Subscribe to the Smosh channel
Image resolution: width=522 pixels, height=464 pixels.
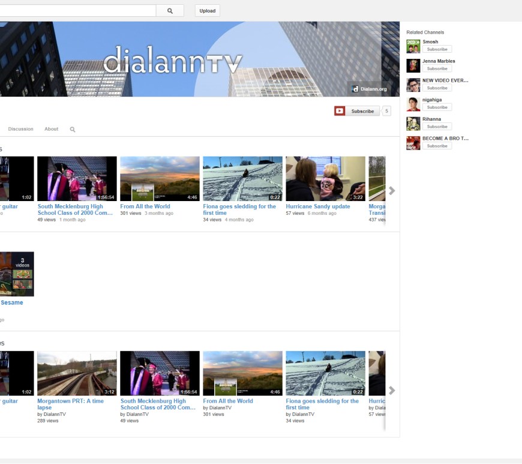click(437, 49)
